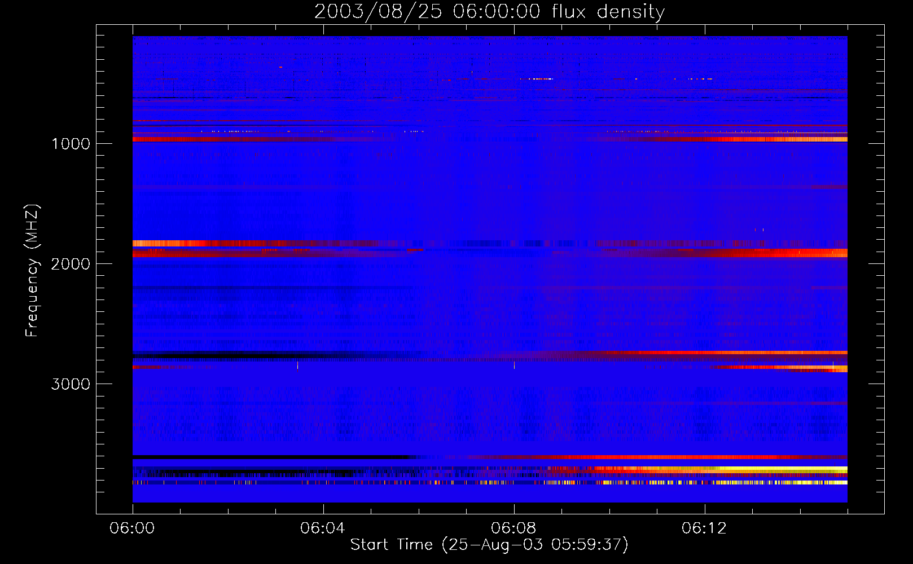Click the 06:04 time tick label
Screen dimensions: 913x564
point(323,528)
